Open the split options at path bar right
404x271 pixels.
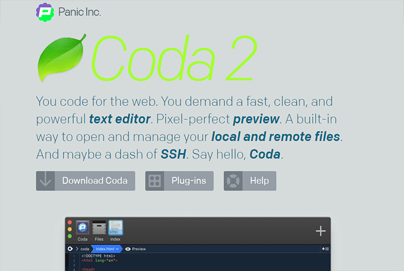[x=325, y=249]
